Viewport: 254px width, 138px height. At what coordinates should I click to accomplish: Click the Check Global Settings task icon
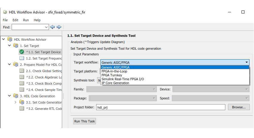pos(22,71)
